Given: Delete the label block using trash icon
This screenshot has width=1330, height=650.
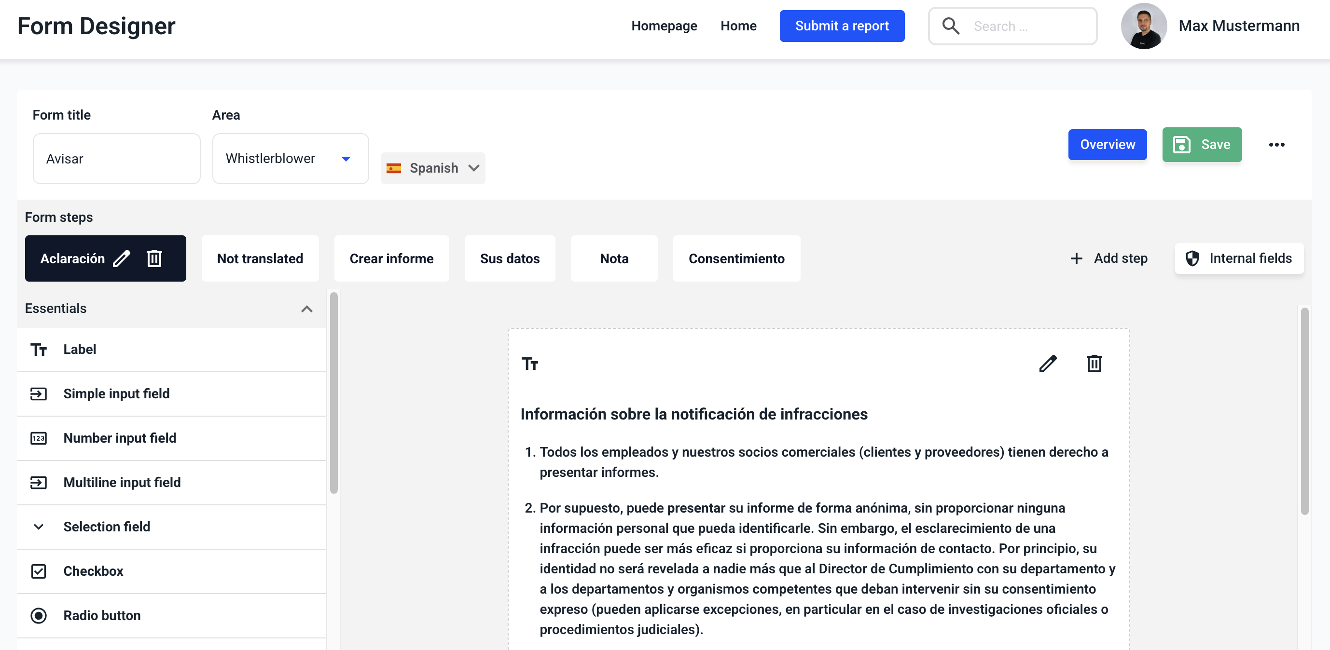Looking at the screenshot, I should tap(1094, 364).
